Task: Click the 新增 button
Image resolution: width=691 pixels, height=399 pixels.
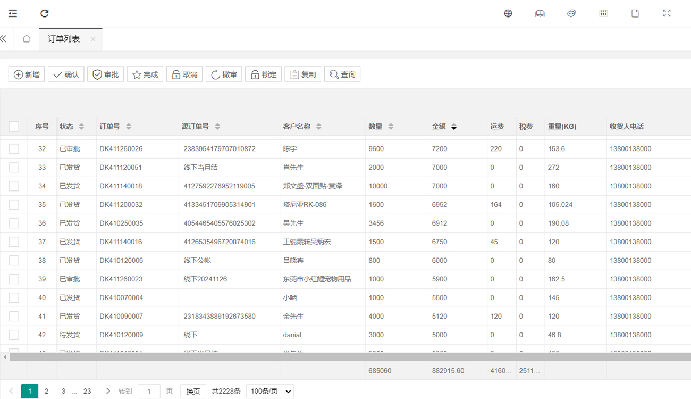Action: pos(27,74)
